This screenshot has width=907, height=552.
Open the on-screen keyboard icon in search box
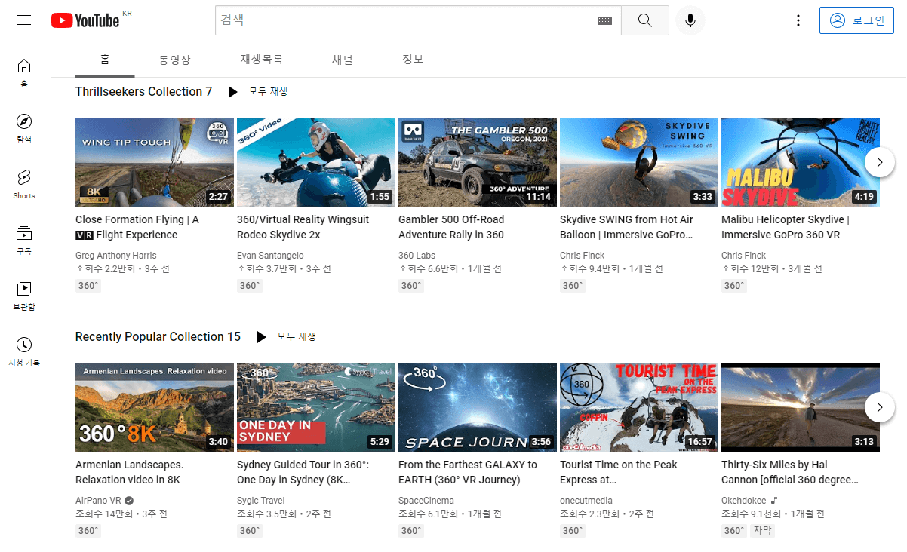point(604,21)
